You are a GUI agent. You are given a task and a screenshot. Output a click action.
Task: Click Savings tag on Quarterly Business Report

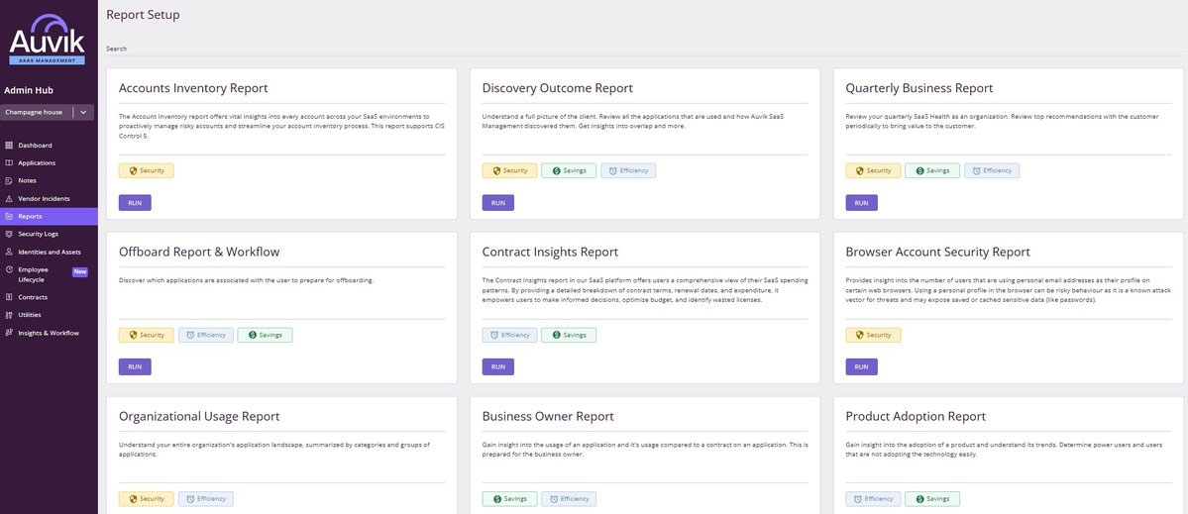[931, 170]
